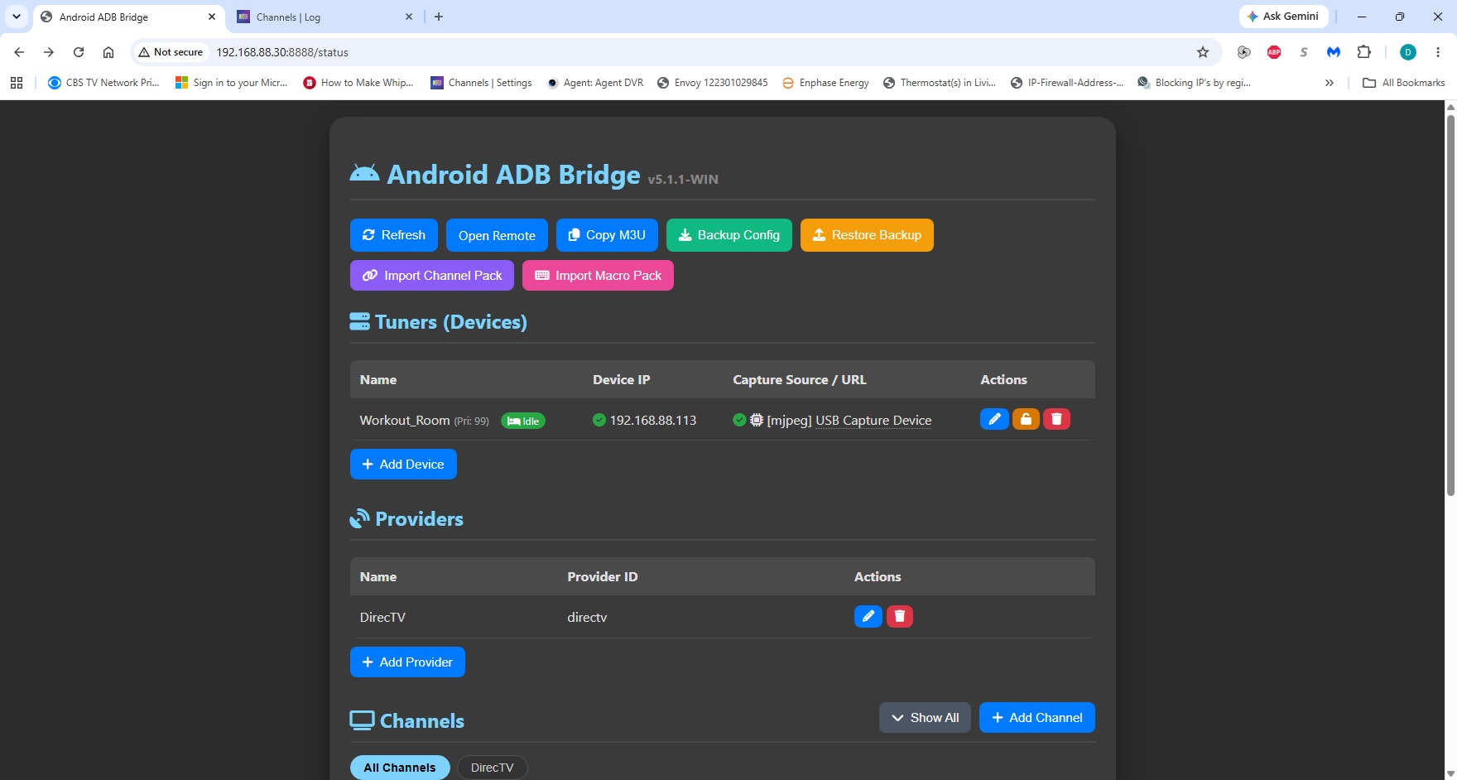Open the Extensions puzzle icon

(x=1364, y=52)
